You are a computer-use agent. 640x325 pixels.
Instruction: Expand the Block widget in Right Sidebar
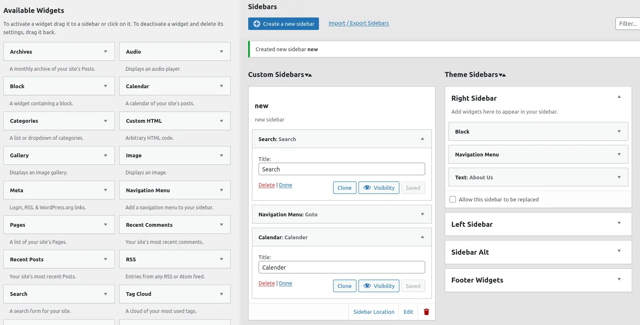pos(619,131)
